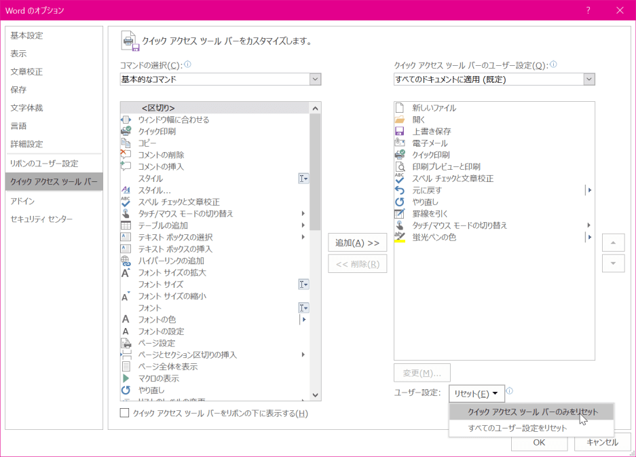This screenshot has height=457, width=636.
Task: Click the クイック印刷 icon in the left list
Action: tap(126, 131)
